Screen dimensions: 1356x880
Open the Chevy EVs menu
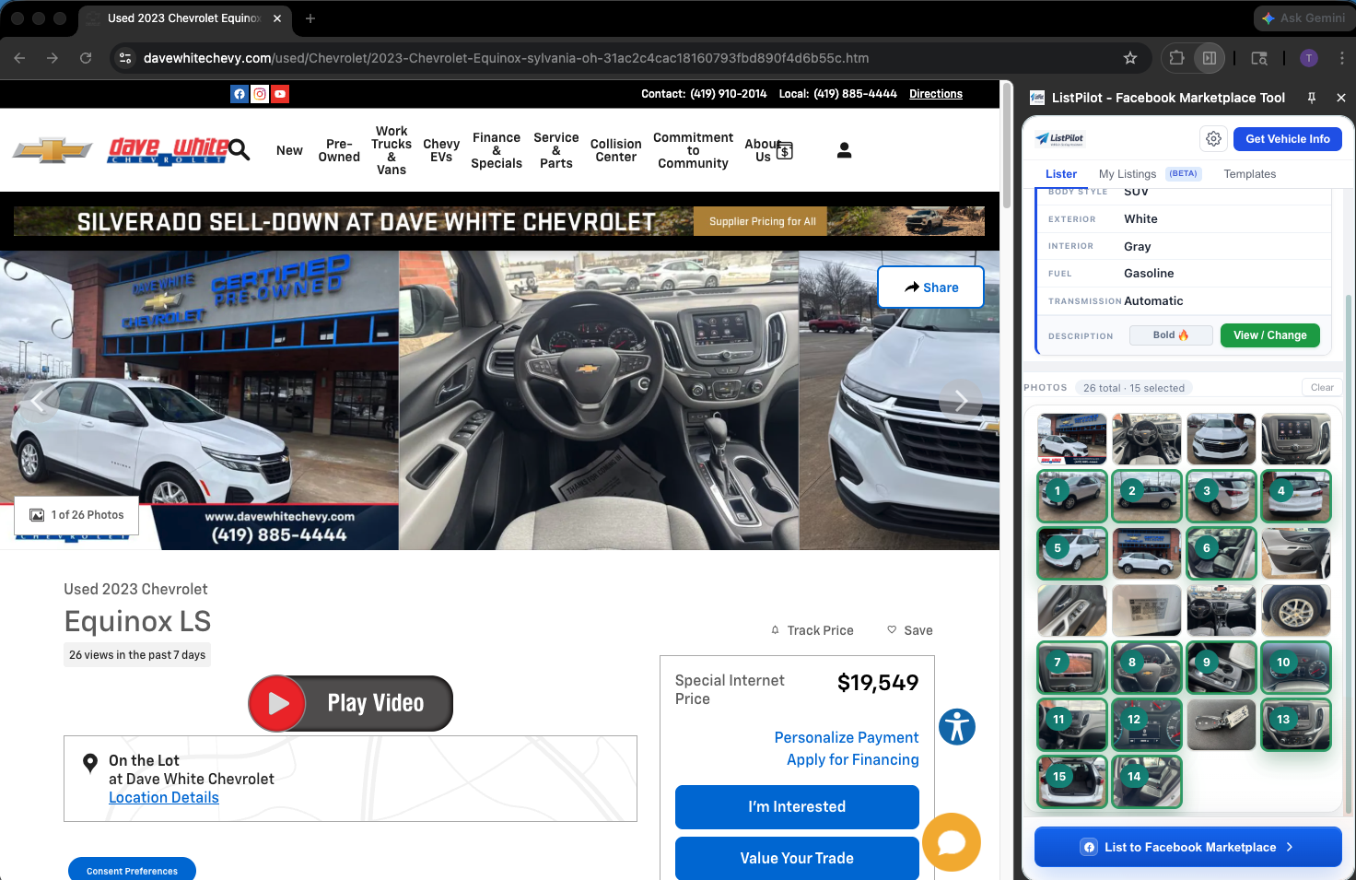click(441, 150)
